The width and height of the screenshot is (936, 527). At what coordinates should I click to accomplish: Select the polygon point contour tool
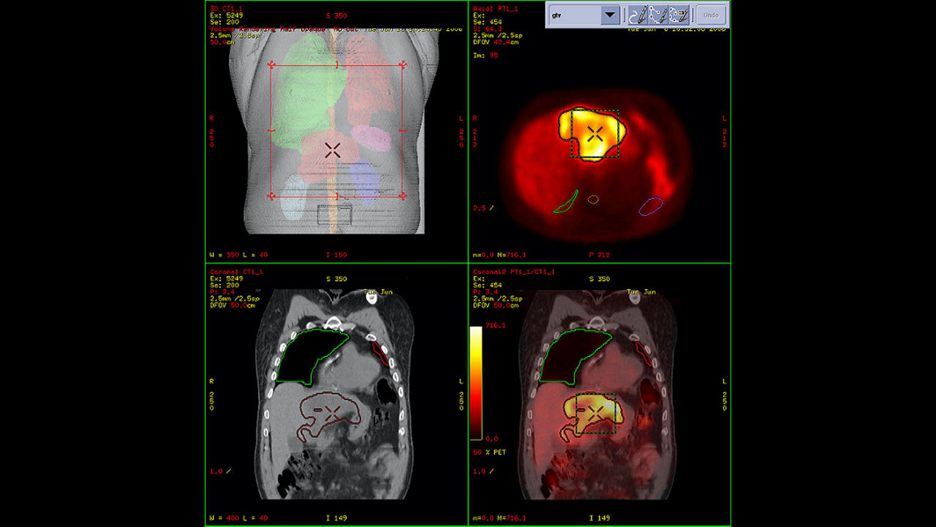point(657,15)
